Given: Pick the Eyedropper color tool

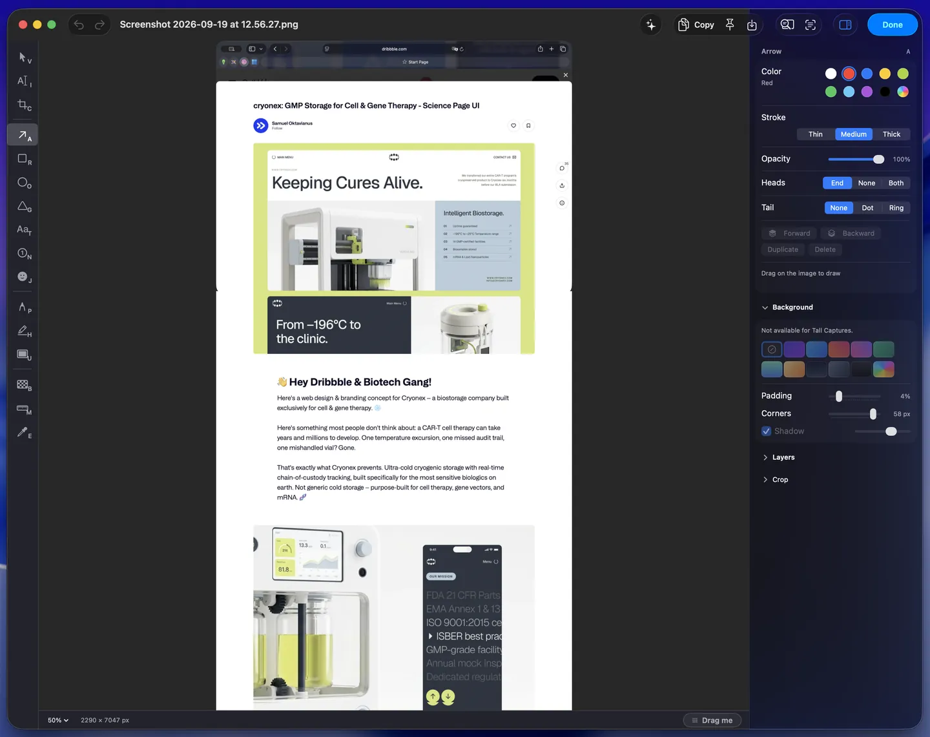Looking at the screenshot, I should [24, 432].
